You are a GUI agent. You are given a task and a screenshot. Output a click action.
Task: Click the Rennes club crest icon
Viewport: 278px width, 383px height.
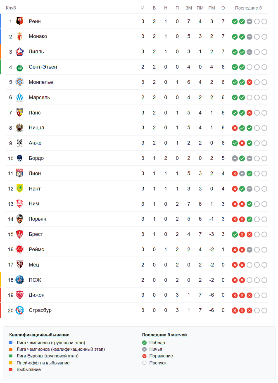[19, 21]
